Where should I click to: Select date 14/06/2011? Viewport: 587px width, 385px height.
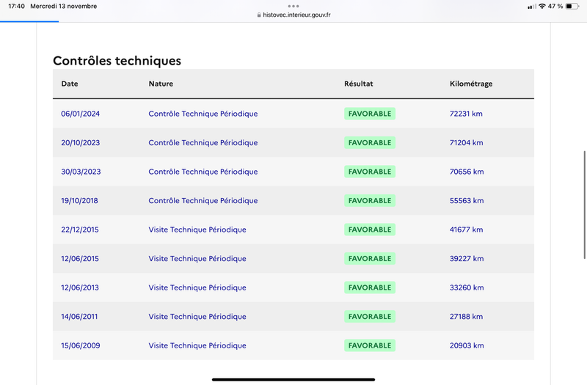tap(79, 317)
